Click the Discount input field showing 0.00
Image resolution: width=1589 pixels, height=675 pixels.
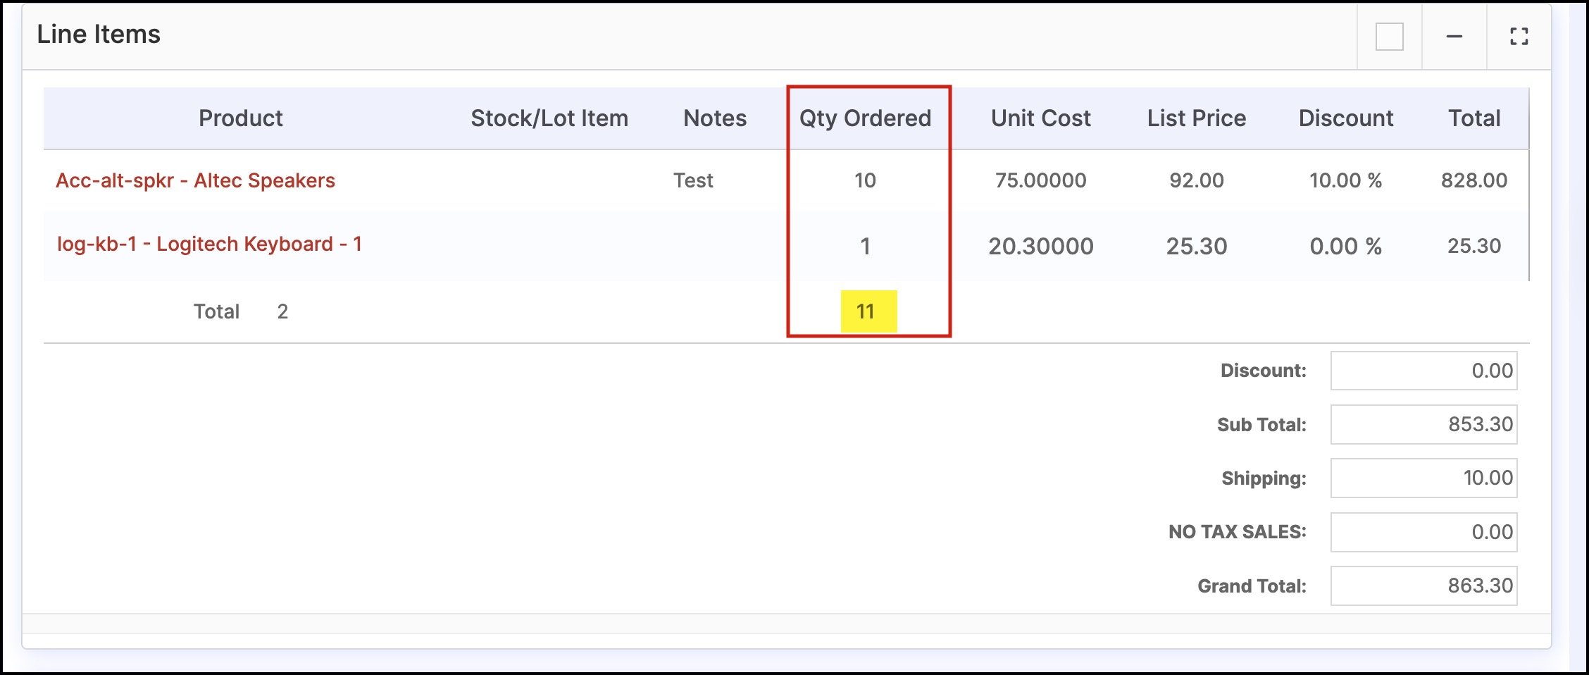coord(1423,371)
